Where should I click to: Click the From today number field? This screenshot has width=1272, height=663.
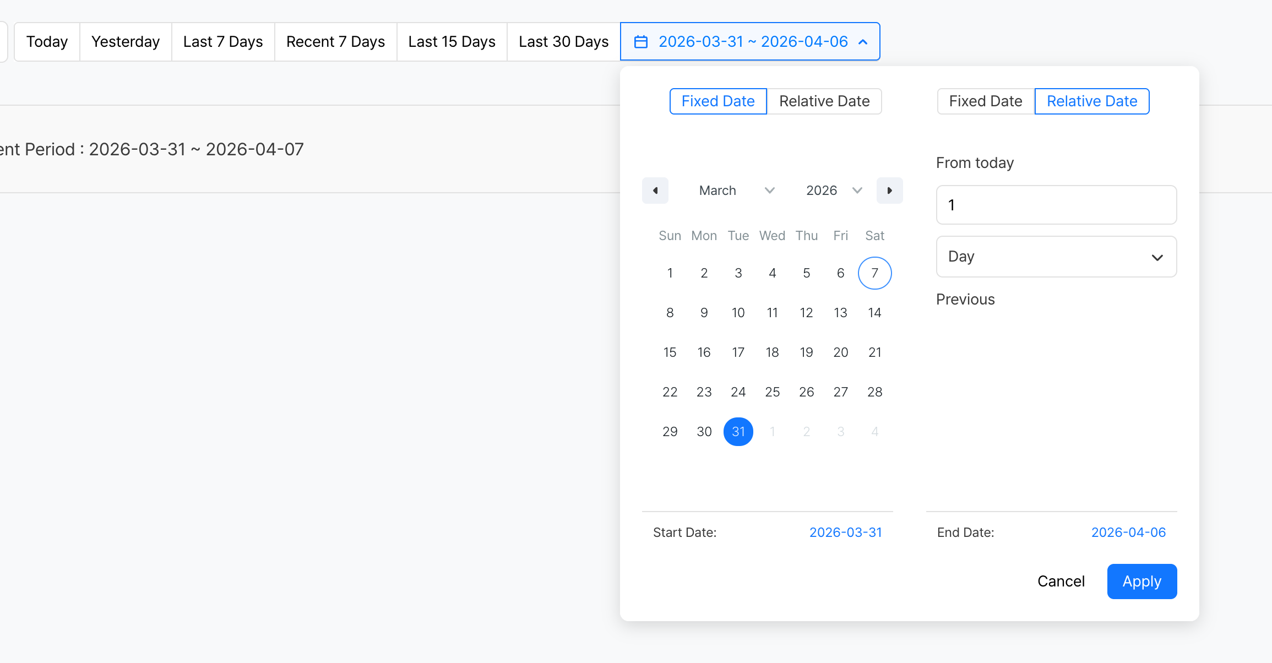coord(1056,205)
